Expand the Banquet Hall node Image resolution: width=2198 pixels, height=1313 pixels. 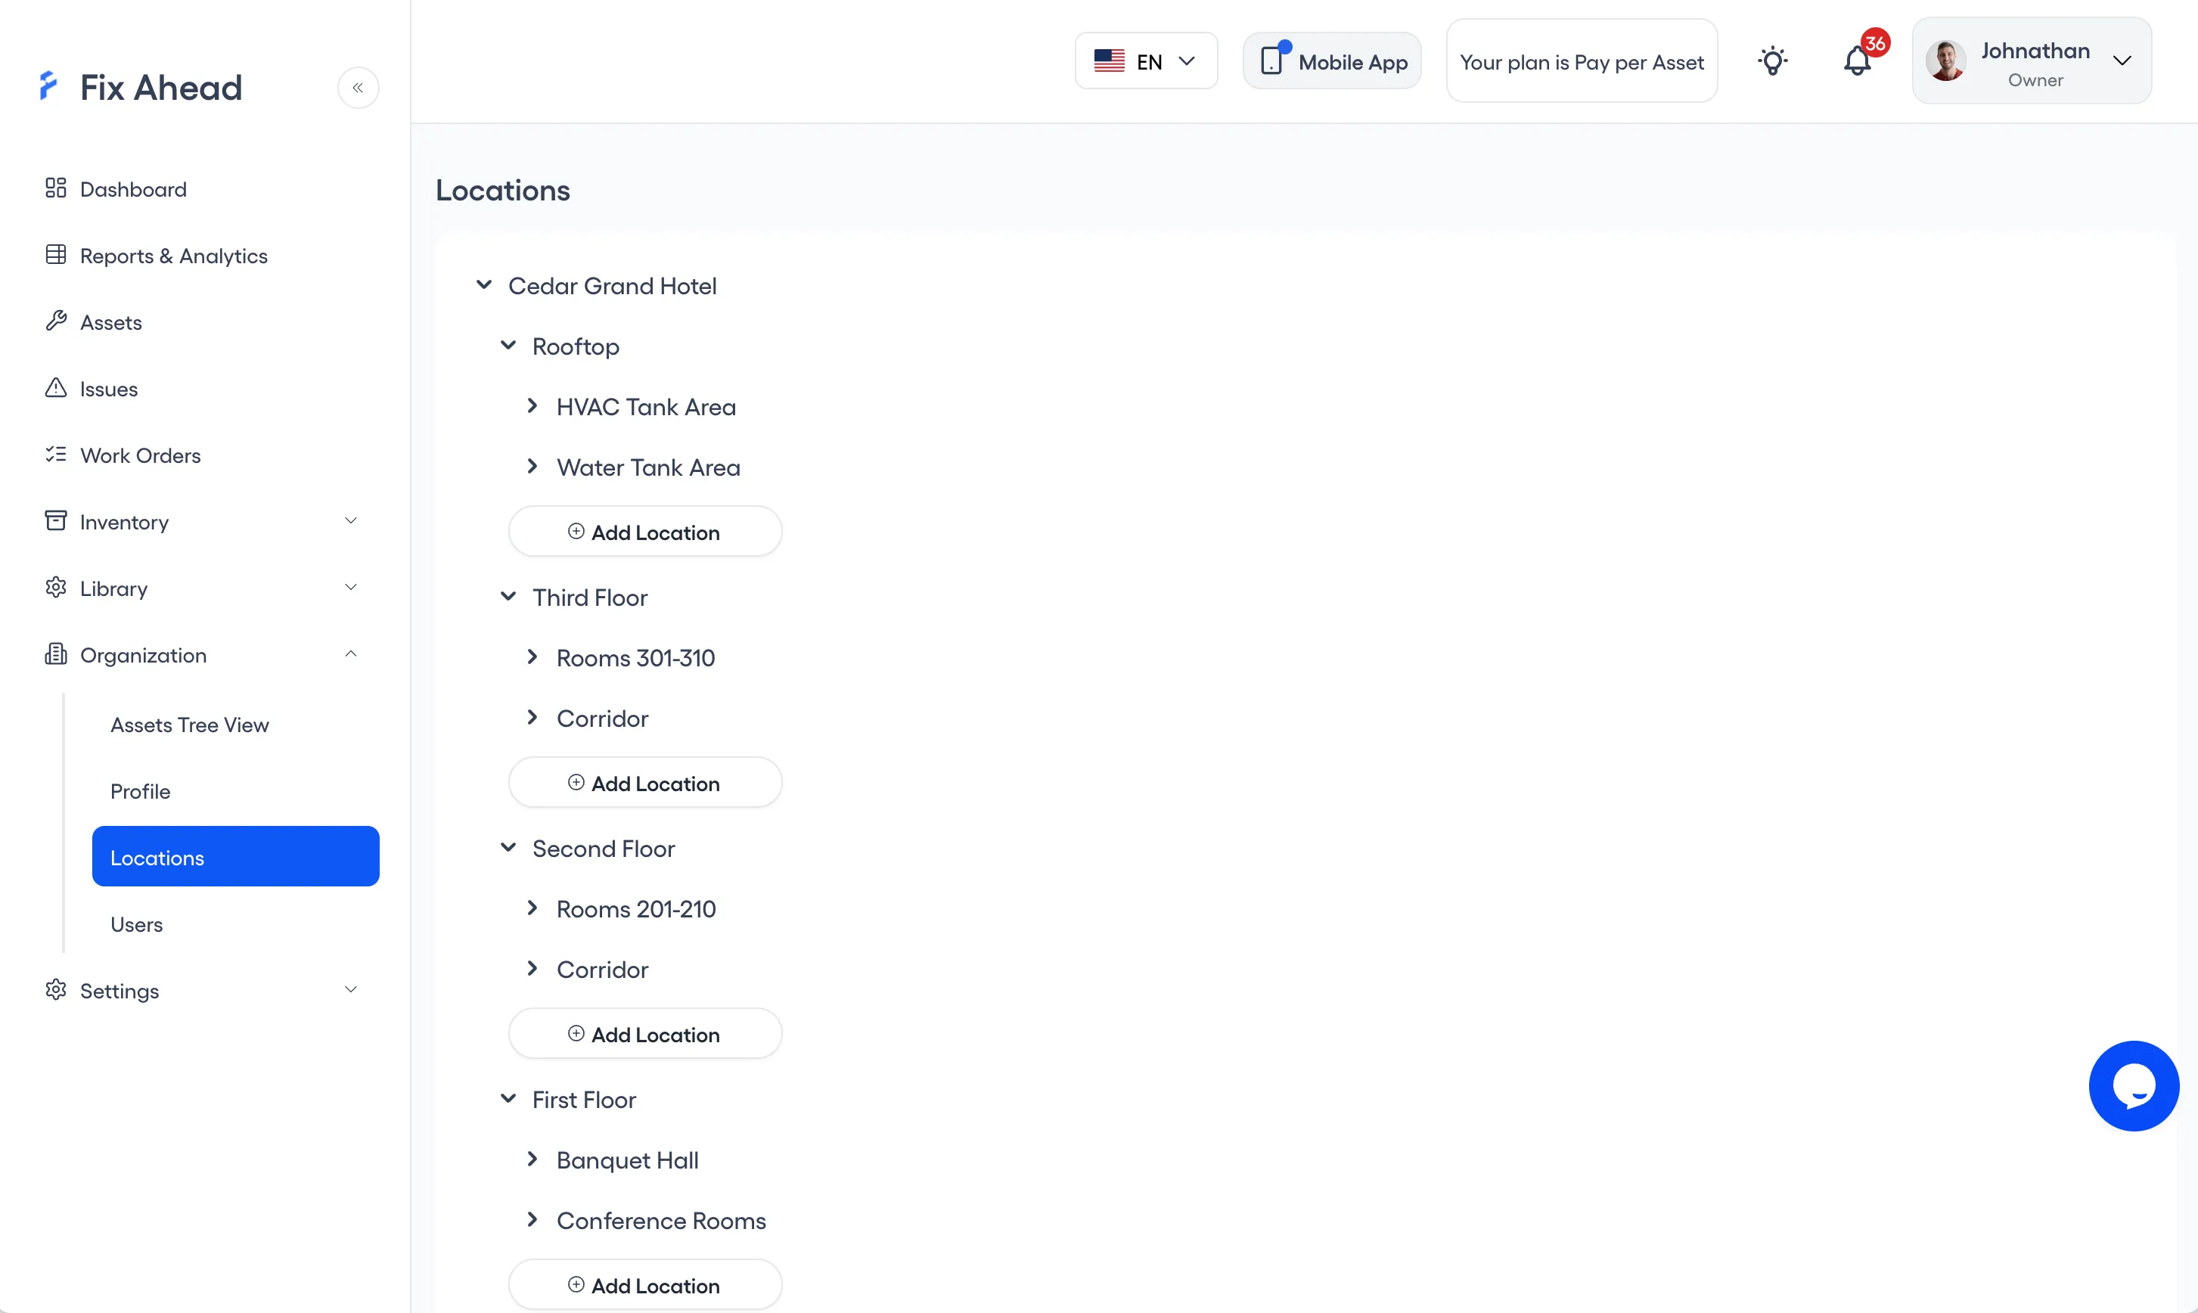click(532, 1159)
